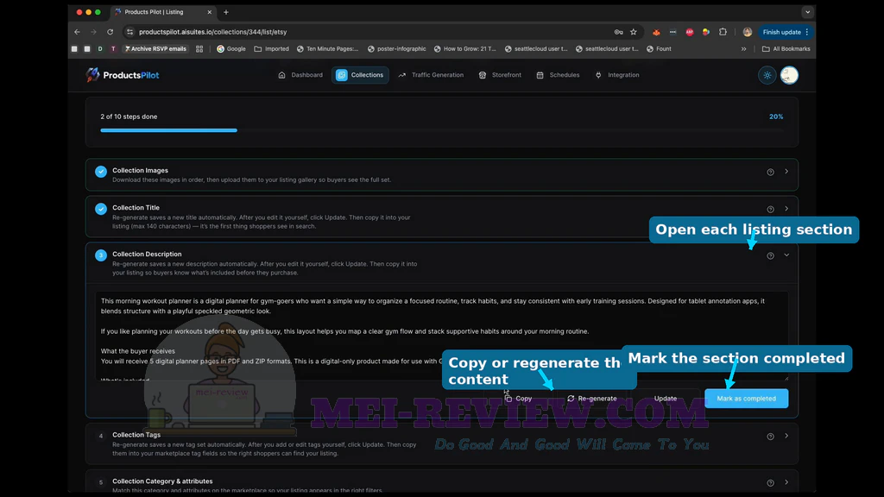Toggle the Collection Images completed checkmark
884x497 pixels.
(101, 172)
